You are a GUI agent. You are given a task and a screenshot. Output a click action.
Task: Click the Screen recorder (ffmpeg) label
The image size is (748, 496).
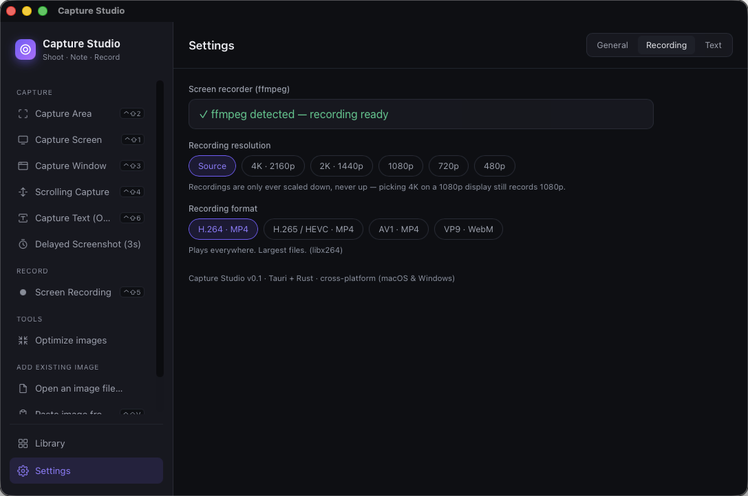[239, 89]
